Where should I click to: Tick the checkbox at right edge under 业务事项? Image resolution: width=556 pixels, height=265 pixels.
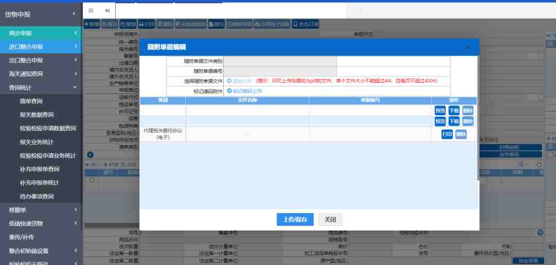click(550, 154)
